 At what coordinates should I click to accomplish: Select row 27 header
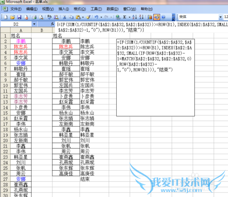point(5,179)
